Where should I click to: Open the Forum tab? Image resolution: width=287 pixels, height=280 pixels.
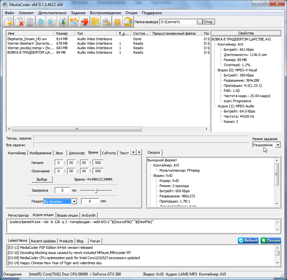pos(95,241)
